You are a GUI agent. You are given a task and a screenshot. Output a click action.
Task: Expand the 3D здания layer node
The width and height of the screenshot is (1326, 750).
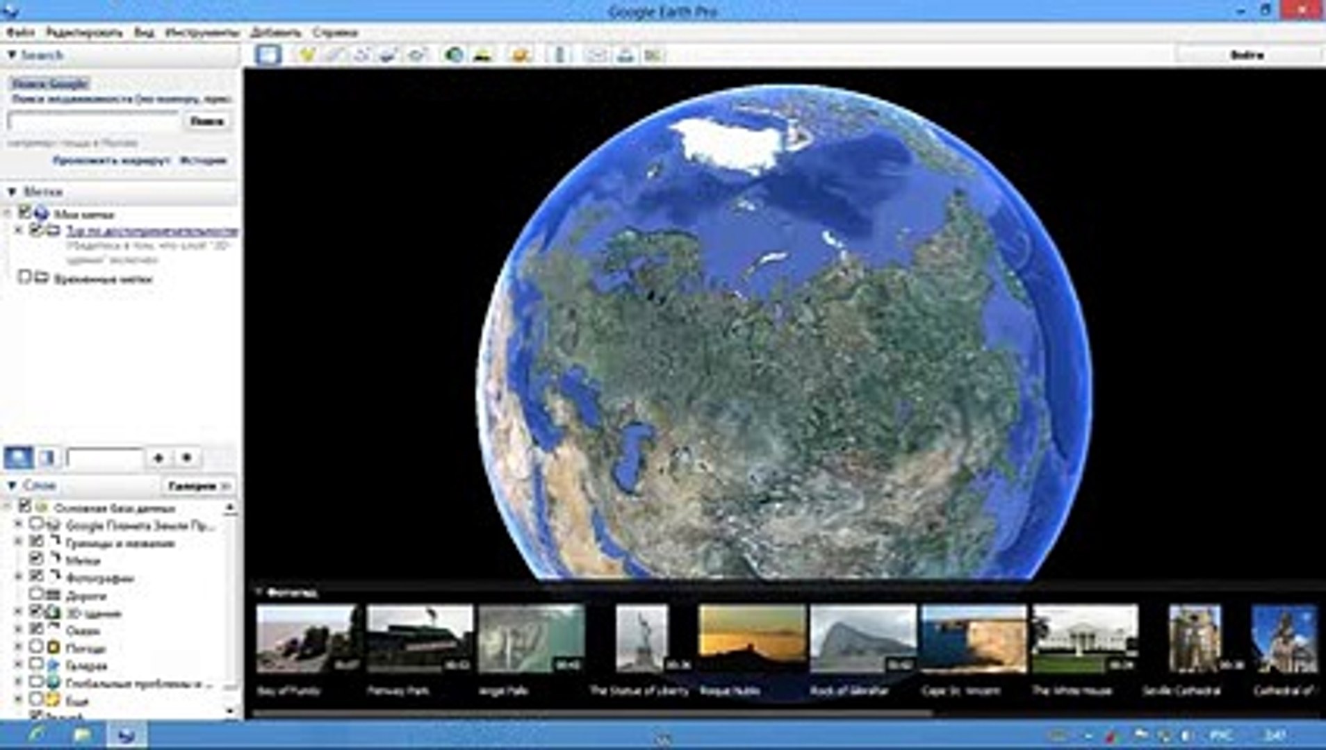tap(19, 612)
